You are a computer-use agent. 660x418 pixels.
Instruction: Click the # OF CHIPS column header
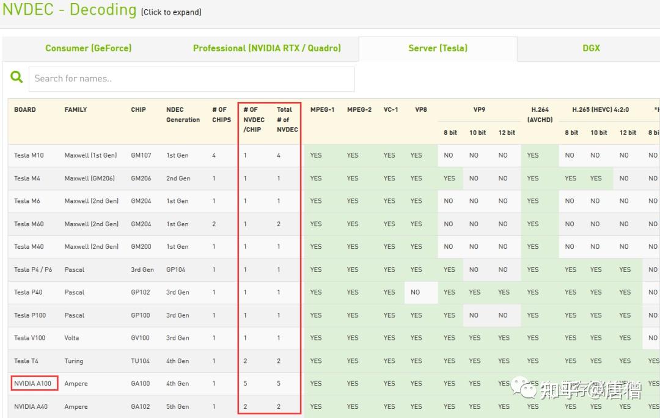[221, 114]
